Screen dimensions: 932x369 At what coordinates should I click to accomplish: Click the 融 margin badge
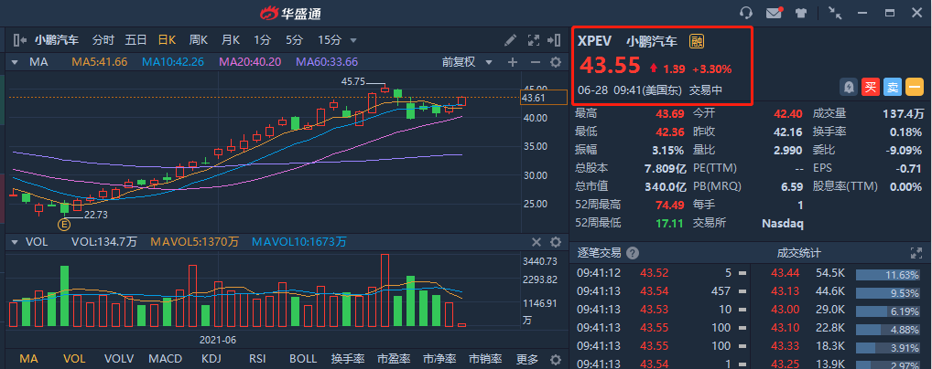point(697,41)
